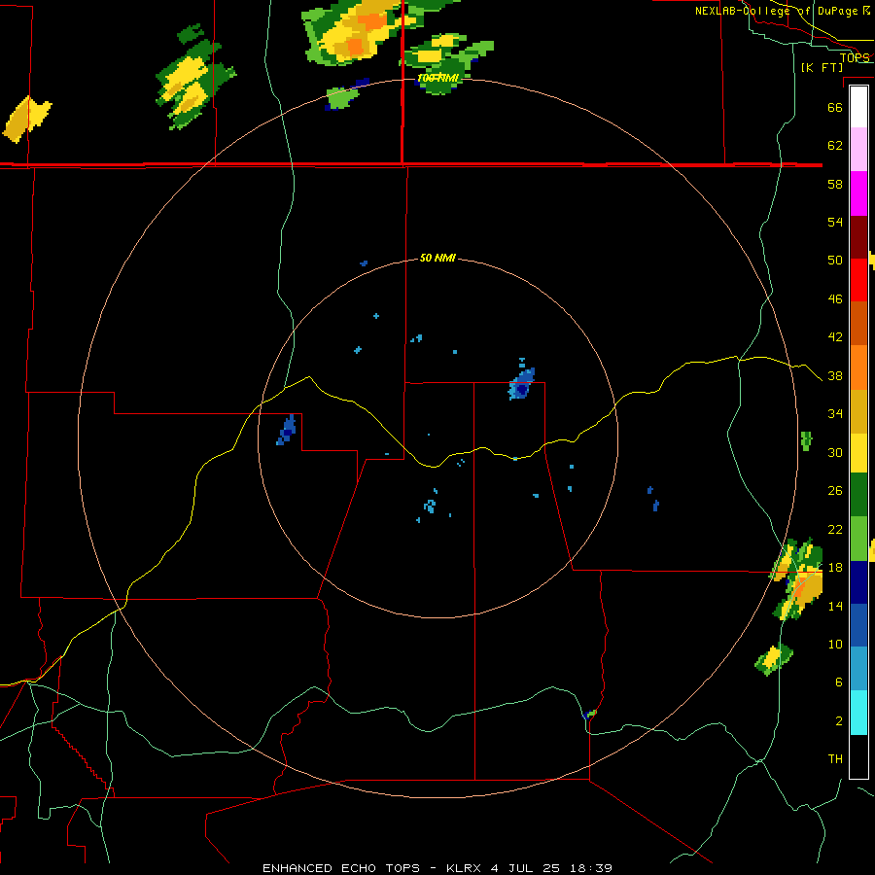The width and height of the screenshot is (875, 875).
Task: Select the white legend color swatch
Action: pyautogui.click(x=858, y=107)
